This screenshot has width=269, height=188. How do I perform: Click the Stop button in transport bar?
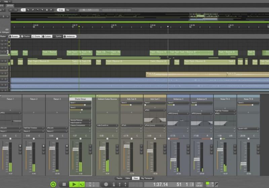[64, 184]
